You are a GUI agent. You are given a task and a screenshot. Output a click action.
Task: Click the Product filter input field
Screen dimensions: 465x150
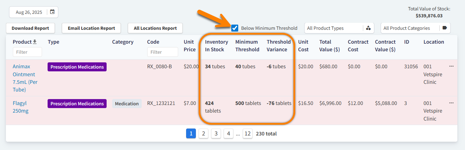pos(27,52)
